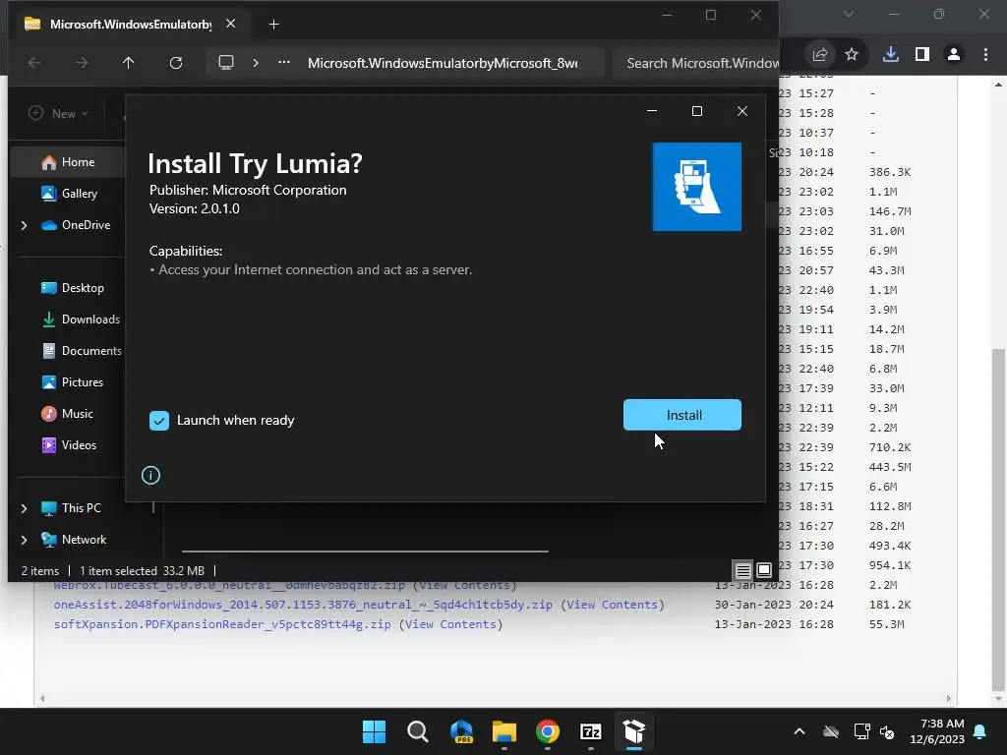This screenshot has width=1007, height=755.
Task: Open Videos quick access folder
Action: [x=70, y=445]
